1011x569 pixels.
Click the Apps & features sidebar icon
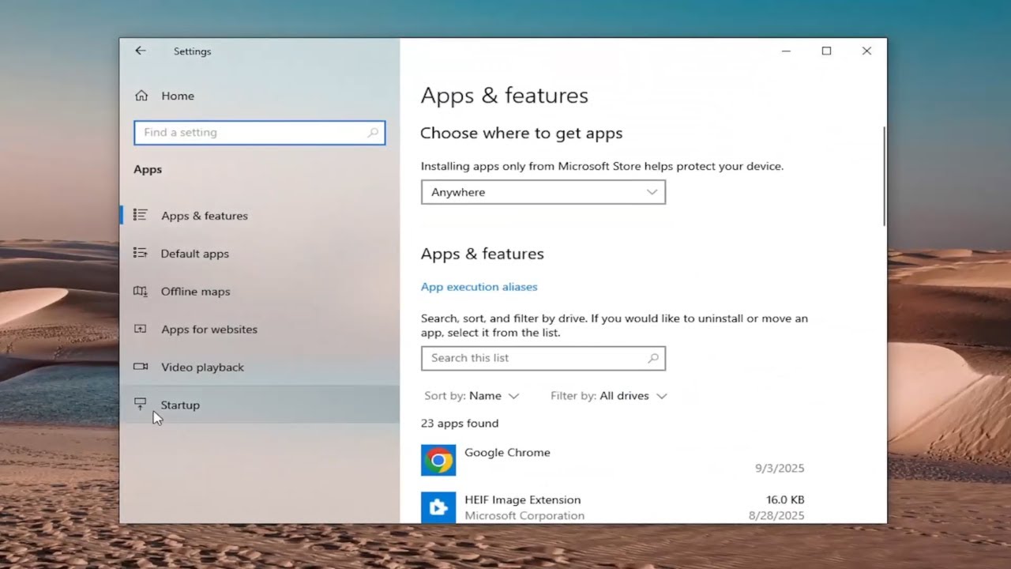pos(141,215)
